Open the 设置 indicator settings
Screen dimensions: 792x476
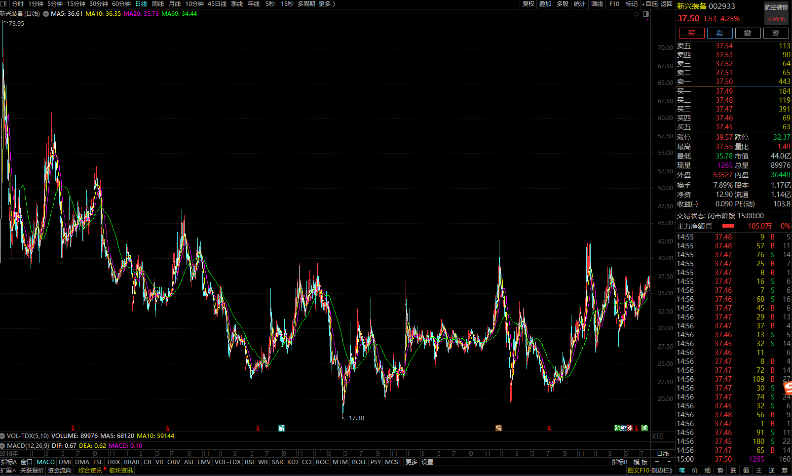427,462
